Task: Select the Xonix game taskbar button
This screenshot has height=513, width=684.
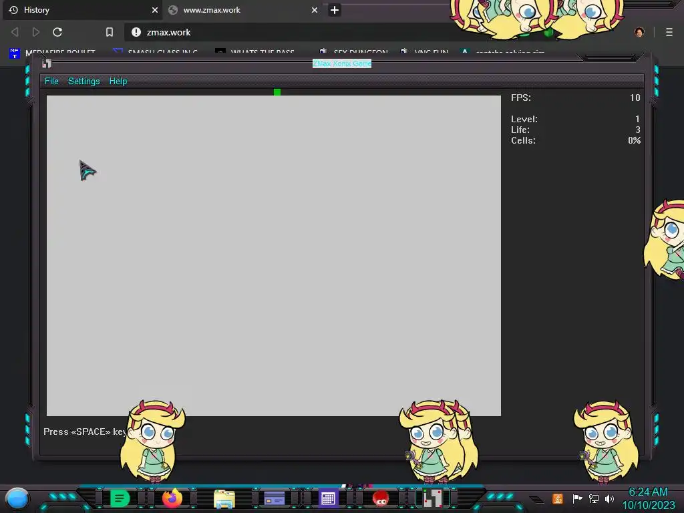Action: 433,498
